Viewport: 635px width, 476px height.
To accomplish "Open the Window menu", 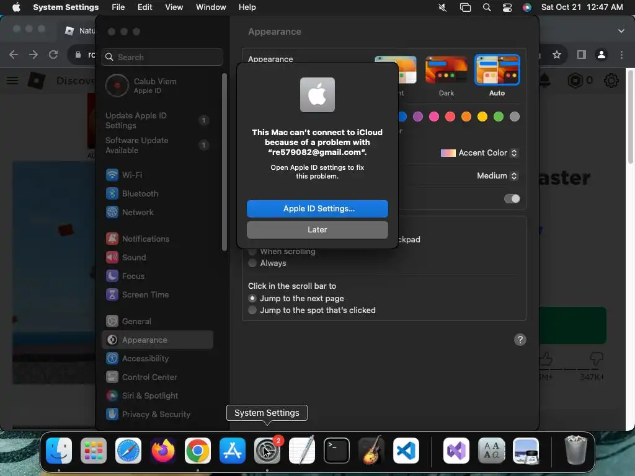I will [211, 7].
